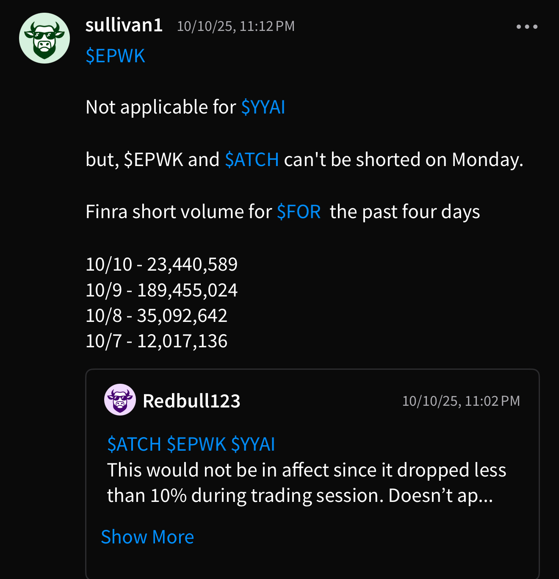Open the $FOR cashtag link

[299, 212]
